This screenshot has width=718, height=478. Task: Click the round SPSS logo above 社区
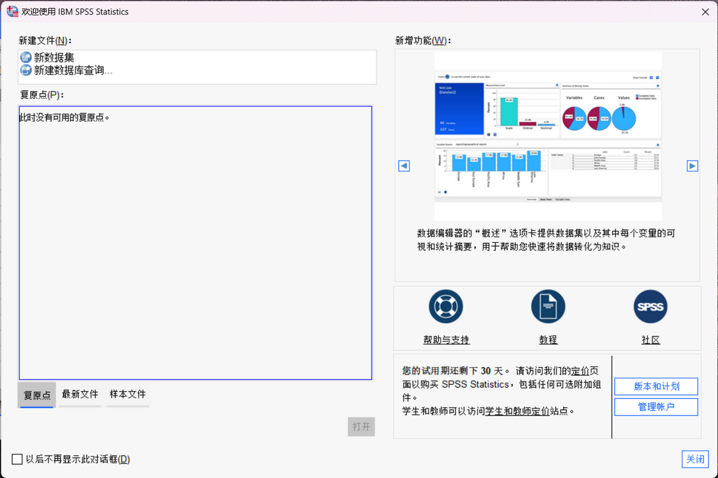click(650, 306)
